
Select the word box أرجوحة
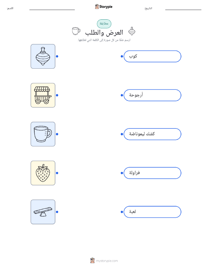[x=152, y=95]
